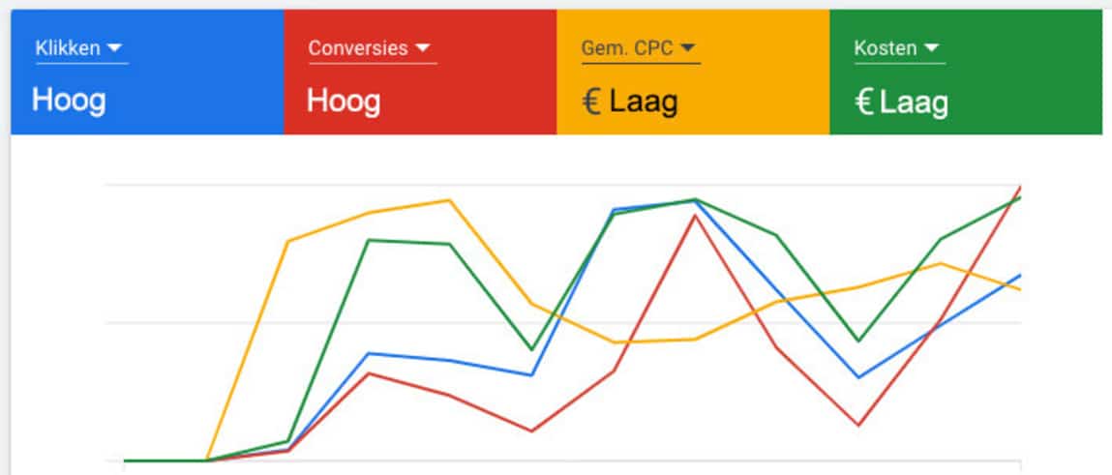The image size is (1112, 475).
Task: Click the red line's peak at chart right end
Action: (x=1019, y=188)
